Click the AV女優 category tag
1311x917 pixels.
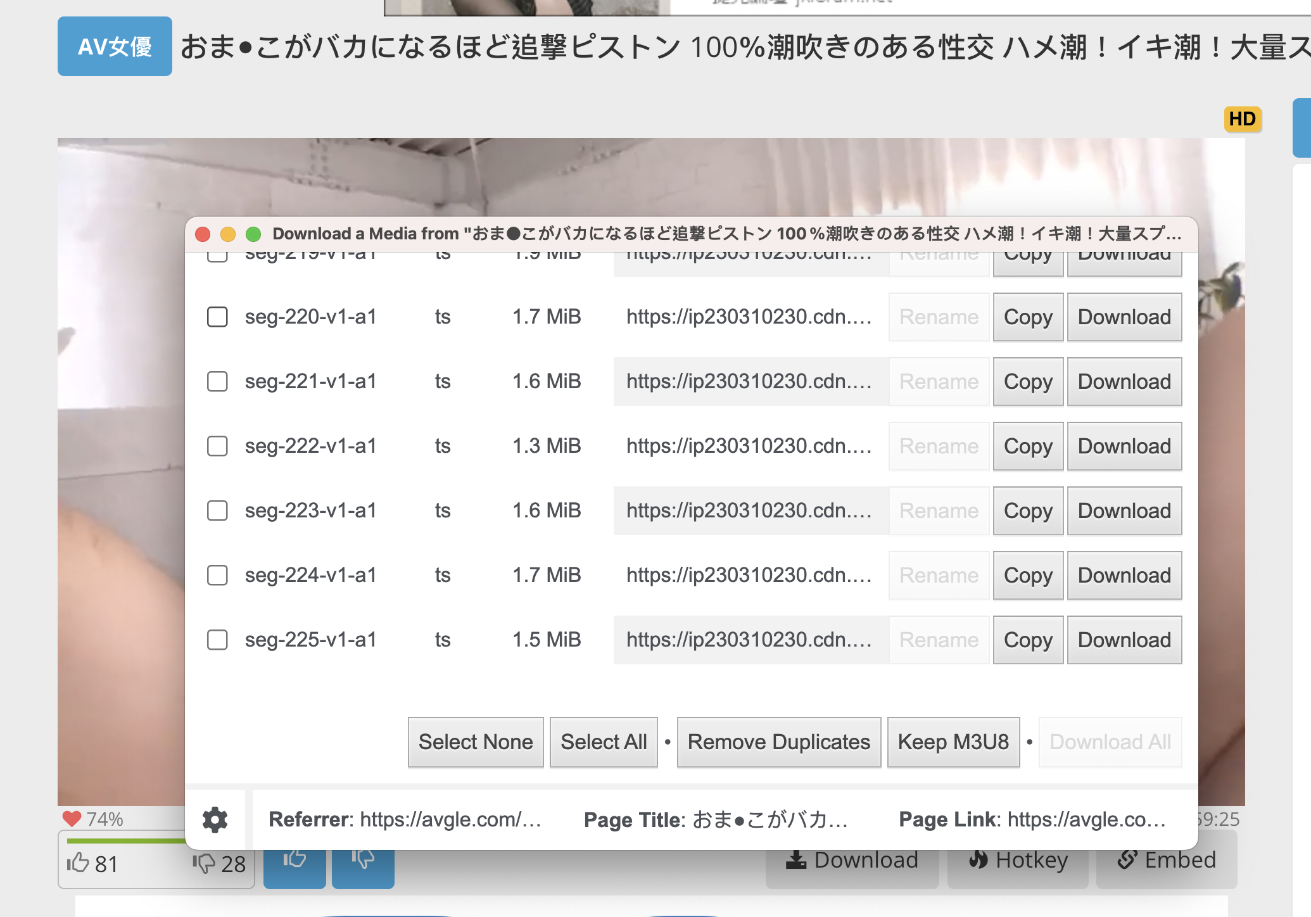(115, 46)
